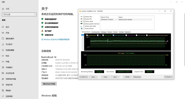Click 重命名这台电脑 rename PC button
This screenshot has height=99, width=185.
tap(49, 84)
